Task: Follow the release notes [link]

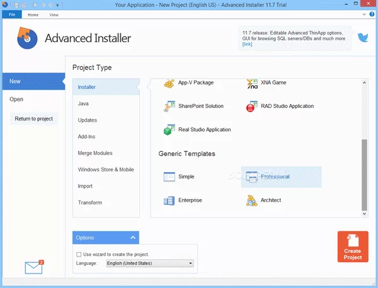Action: click(x=247, y=45)
